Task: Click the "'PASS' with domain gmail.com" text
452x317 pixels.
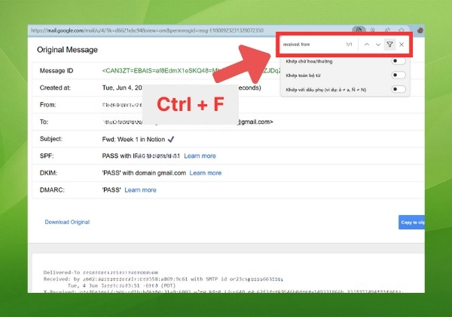Action: (144, 173)
